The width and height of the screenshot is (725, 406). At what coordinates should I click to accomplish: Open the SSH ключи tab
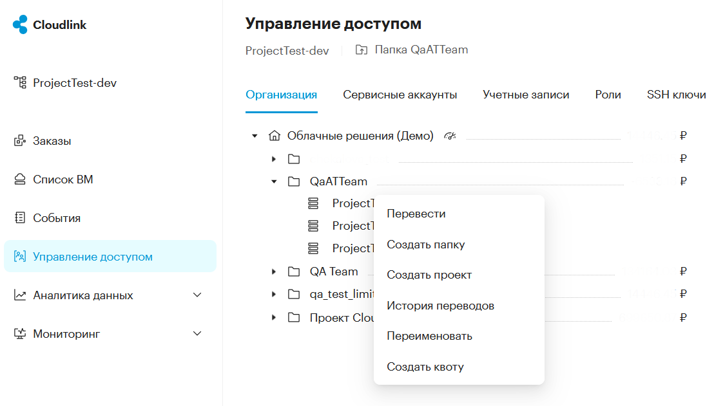click(677, 95)
